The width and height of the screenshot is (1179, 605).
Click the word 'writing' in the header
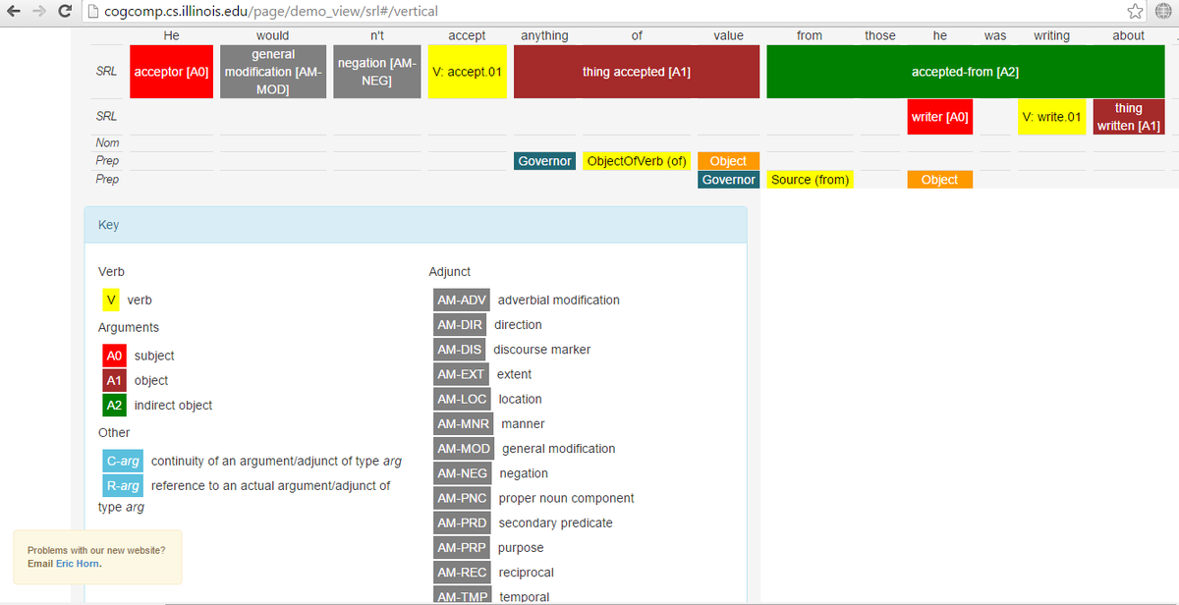coord(1051,35)
